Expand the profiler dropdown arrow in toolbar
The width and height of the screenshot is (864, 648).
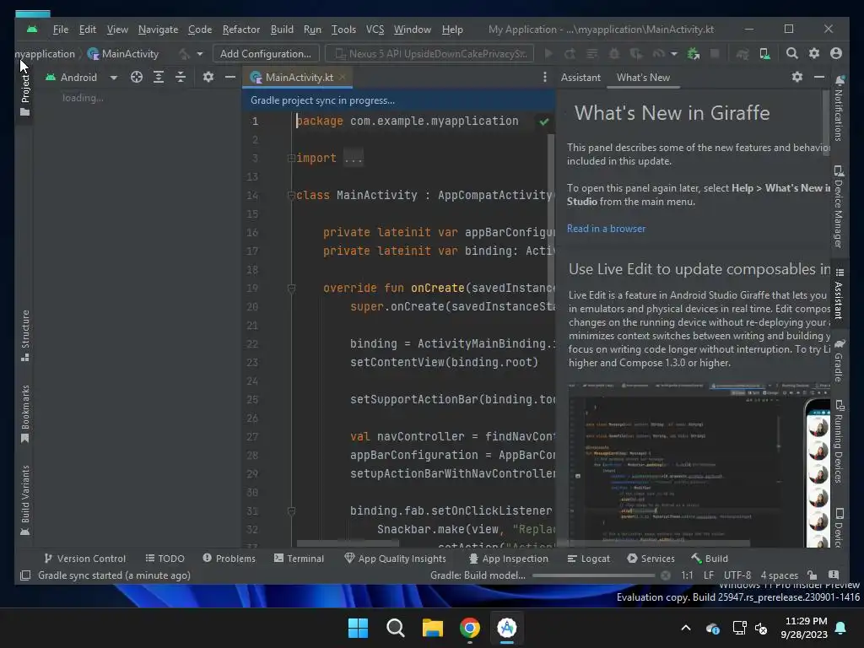coord(674,54)
